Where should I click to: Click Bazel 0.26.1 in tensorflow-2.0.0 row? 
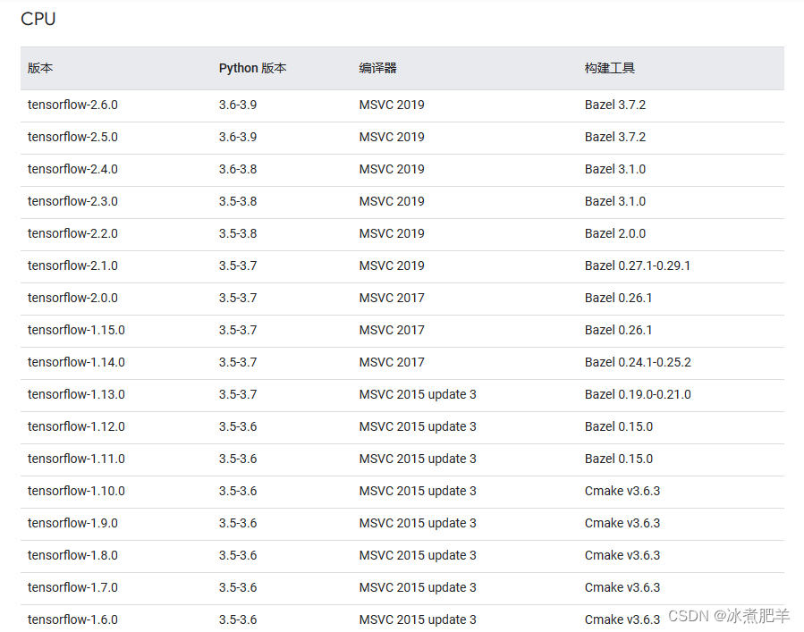[618, 298]
